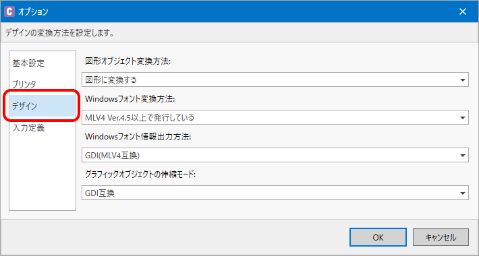
Task: Open the グラフィックオブジェクトの伸縮モード dropdown arrow
Action: pos(463,193)
